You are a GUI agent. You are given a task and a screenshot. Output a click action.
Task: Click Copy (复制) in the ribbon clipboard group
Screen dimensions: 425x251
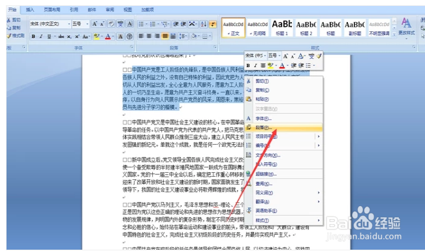tap(14, 27)
